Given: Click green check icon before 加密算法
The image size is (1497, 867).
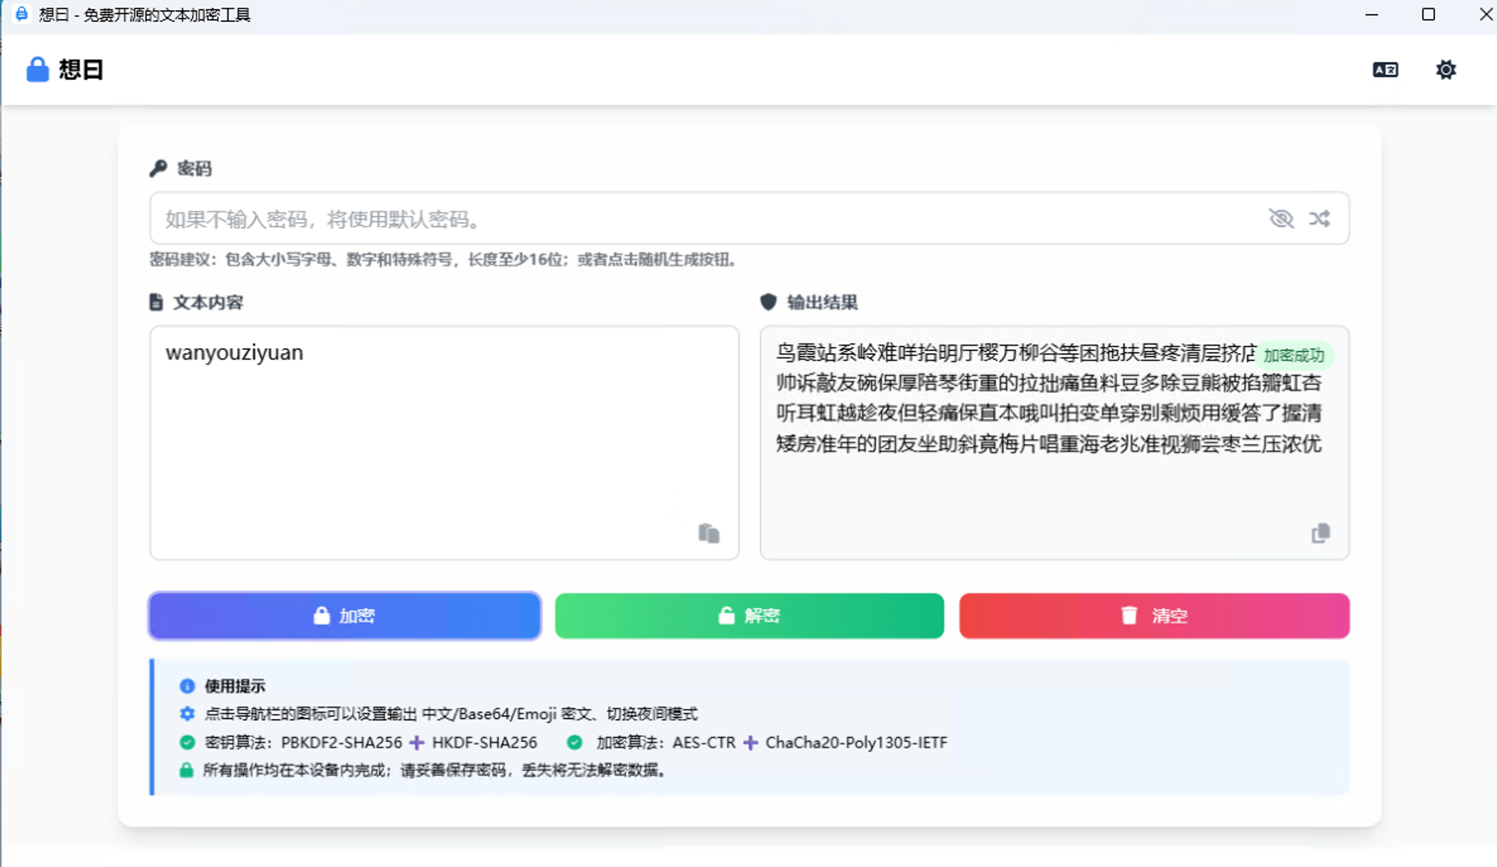Looking at the screenshot, I should (x=574, y=742).
